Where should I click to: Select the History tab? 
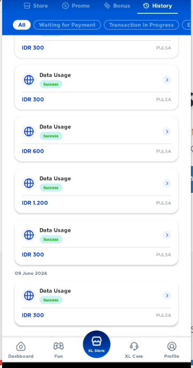point(157,6)
